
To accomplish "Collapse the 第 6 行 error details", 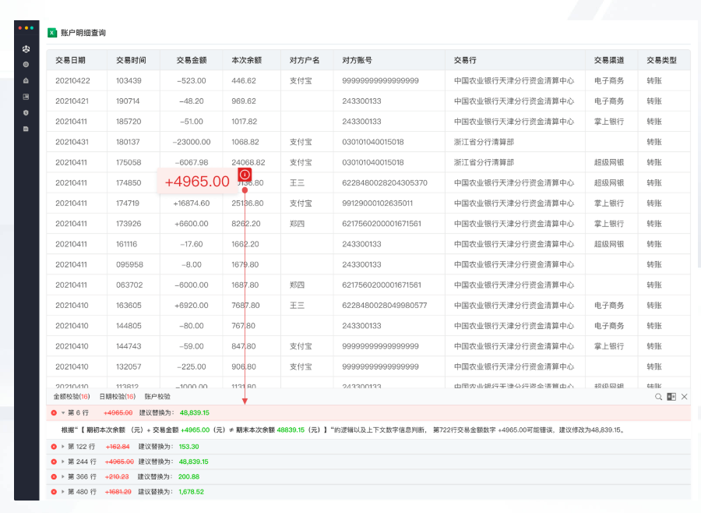I will (63, 412).
